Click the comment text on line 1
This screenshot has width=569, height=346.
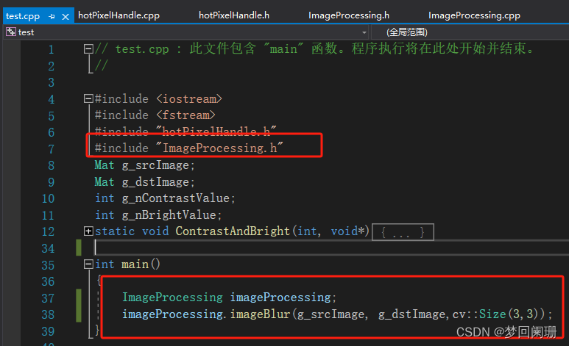315,48
